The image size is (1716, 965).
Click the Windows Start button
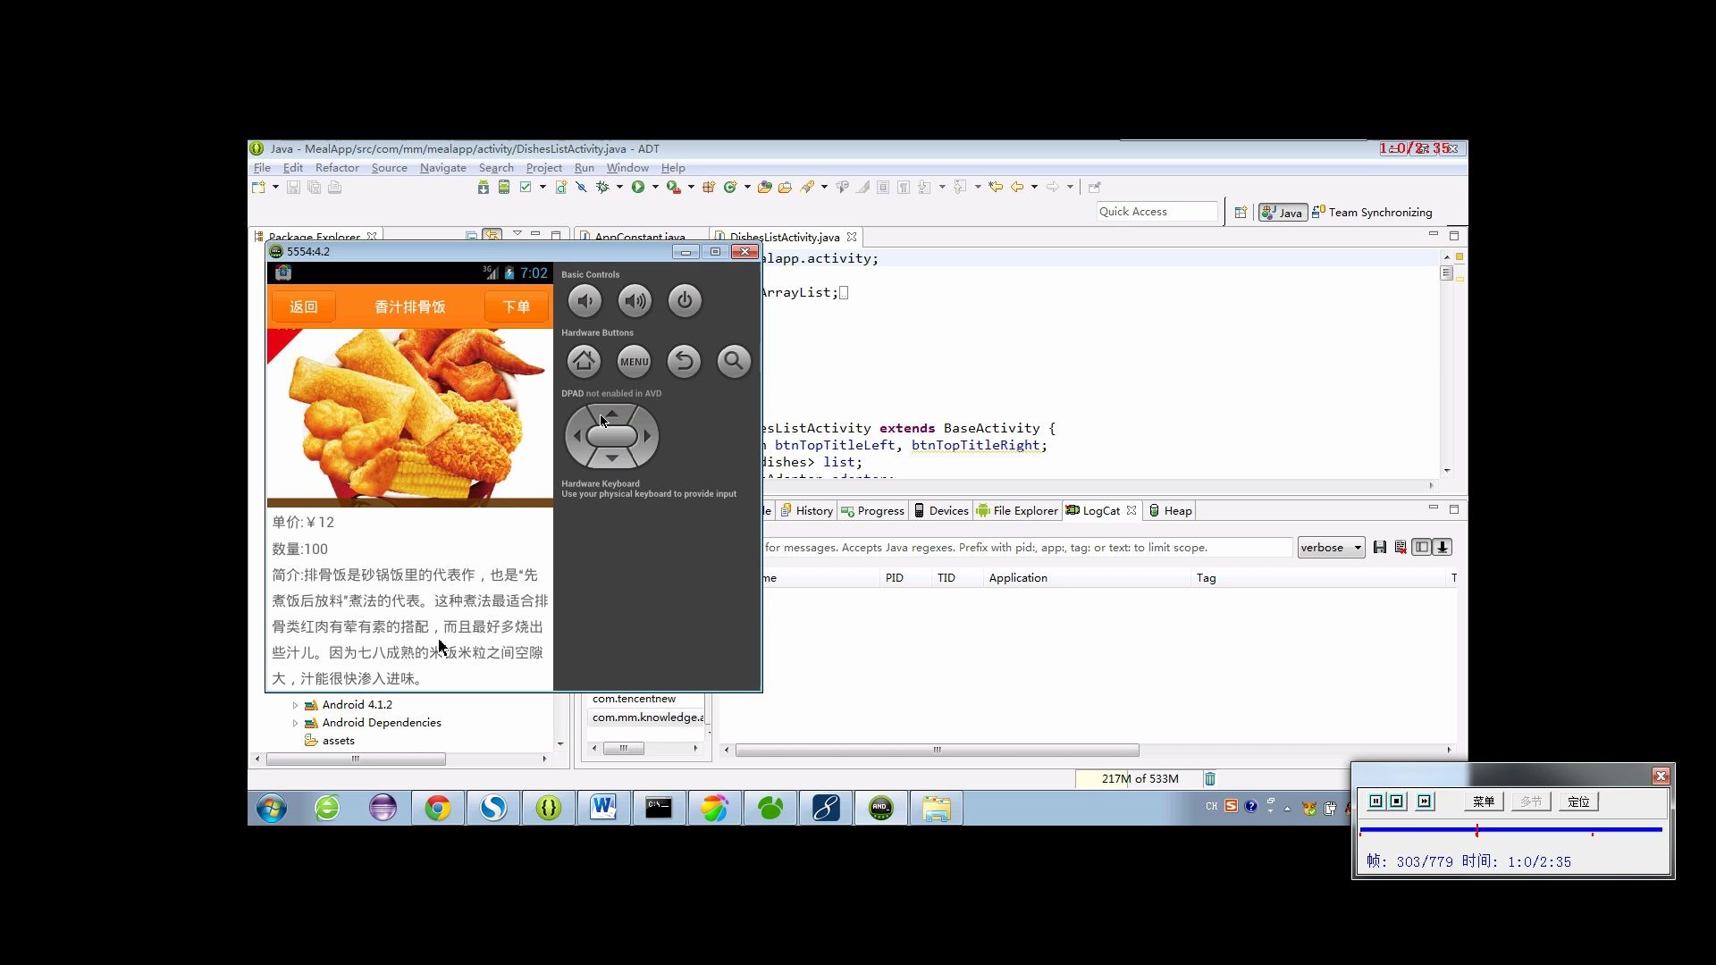(272, 808)
